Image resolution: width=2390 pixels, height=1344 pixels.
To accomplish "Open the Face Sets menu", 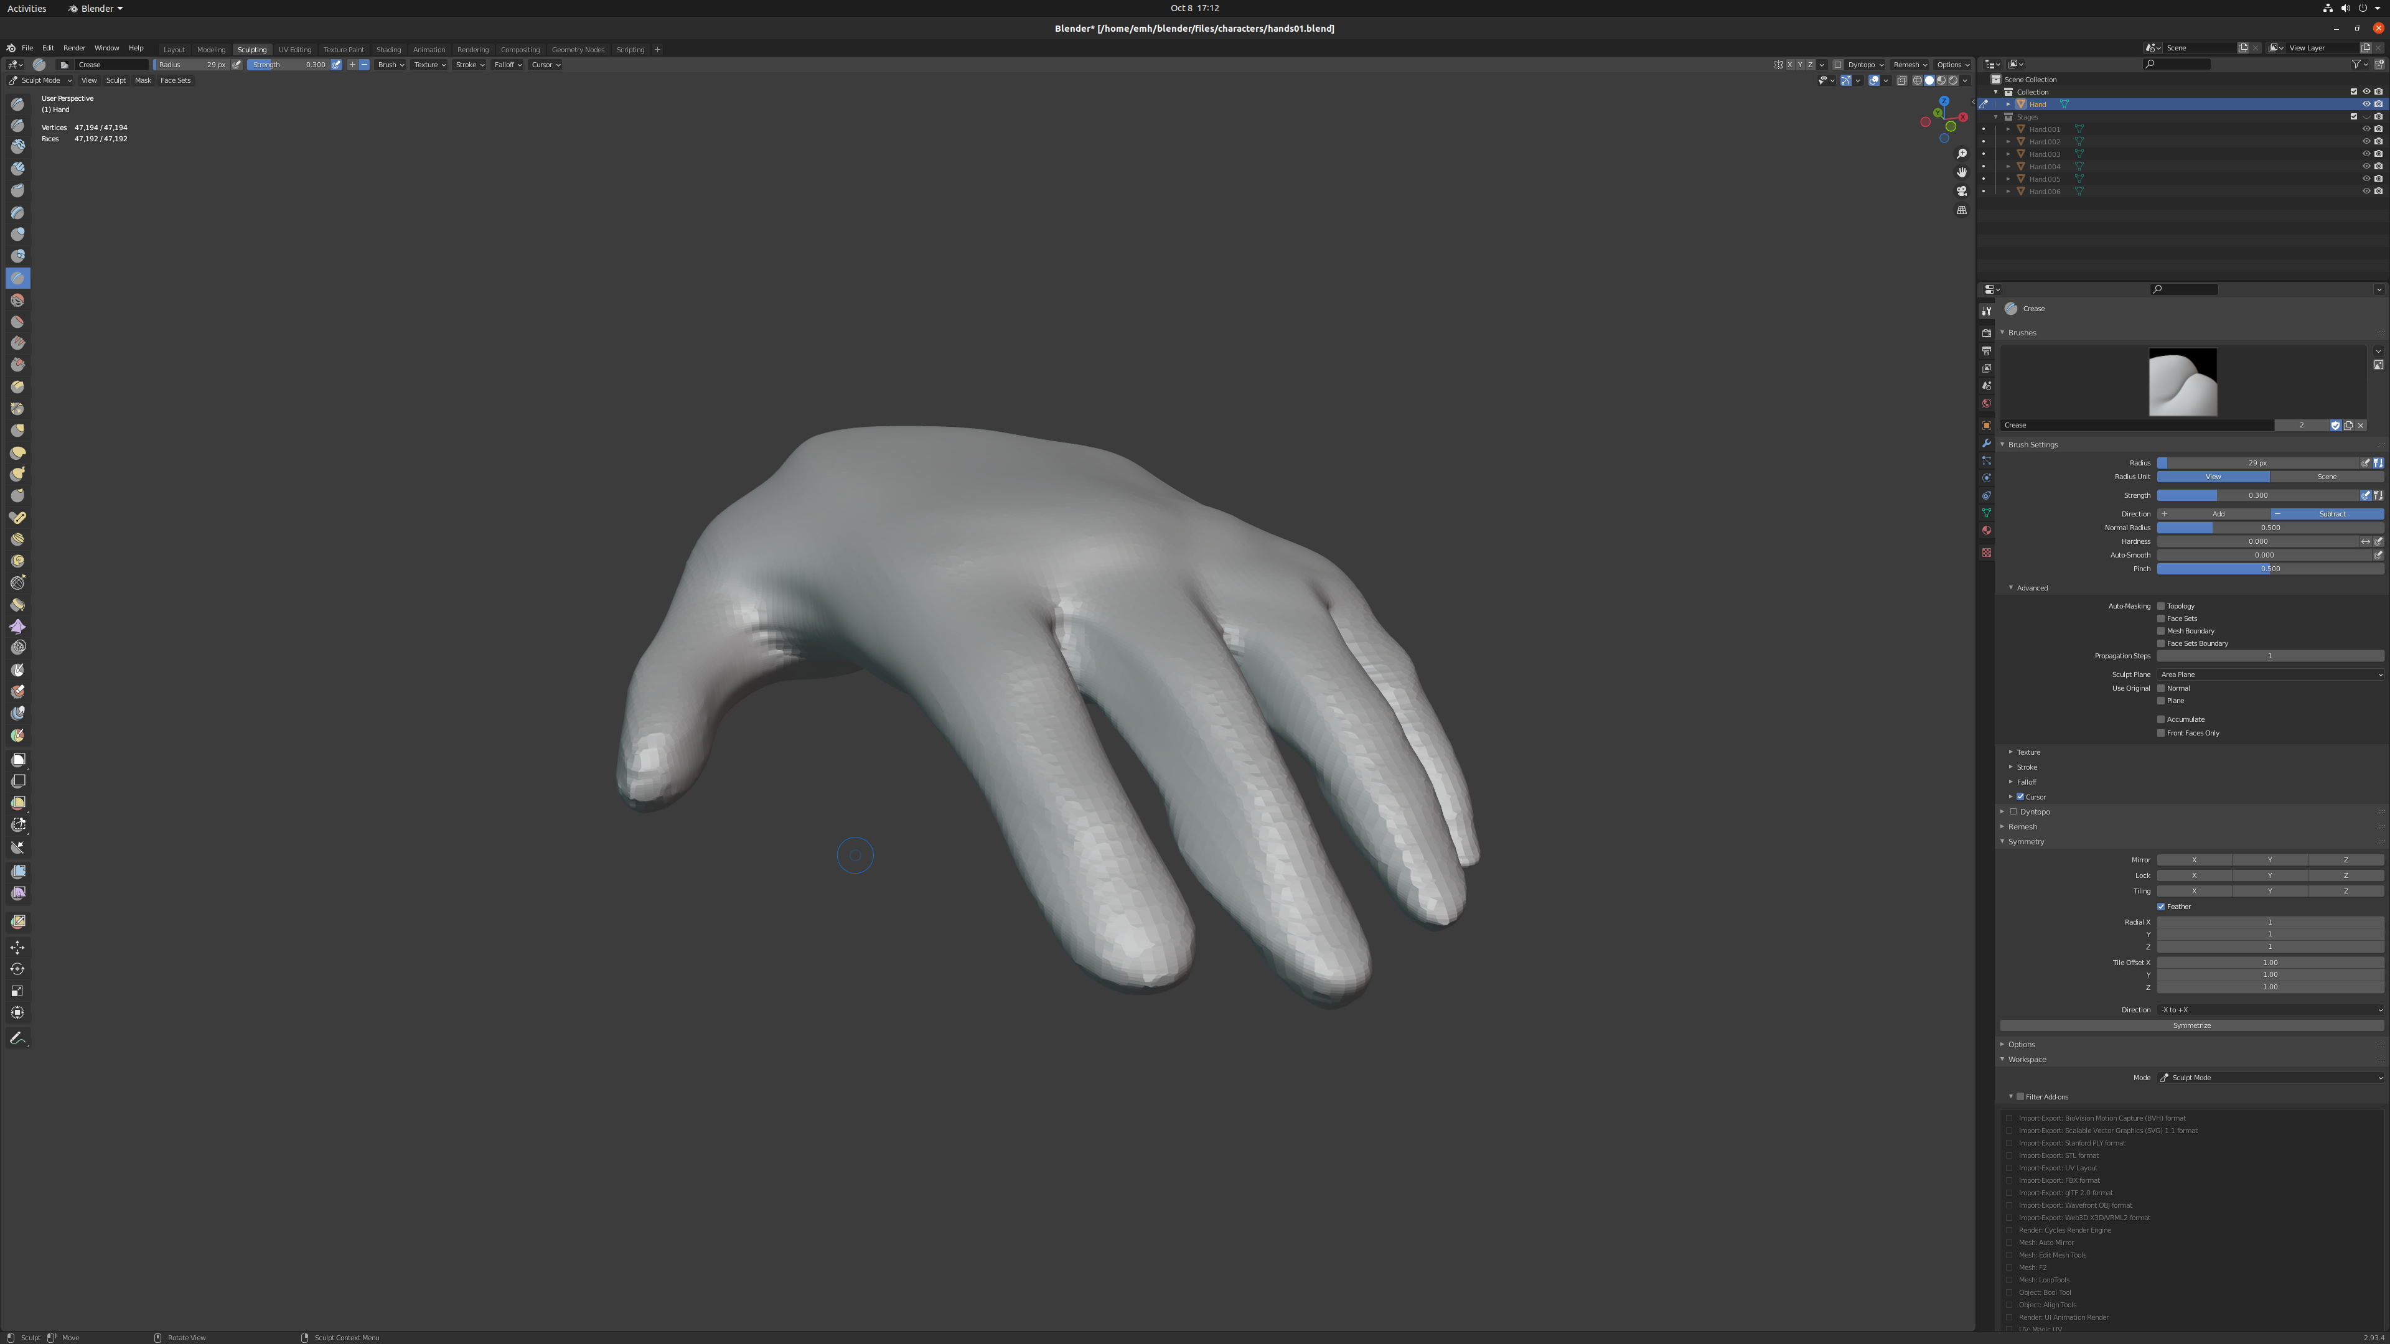I will click(x=176, y=81).
